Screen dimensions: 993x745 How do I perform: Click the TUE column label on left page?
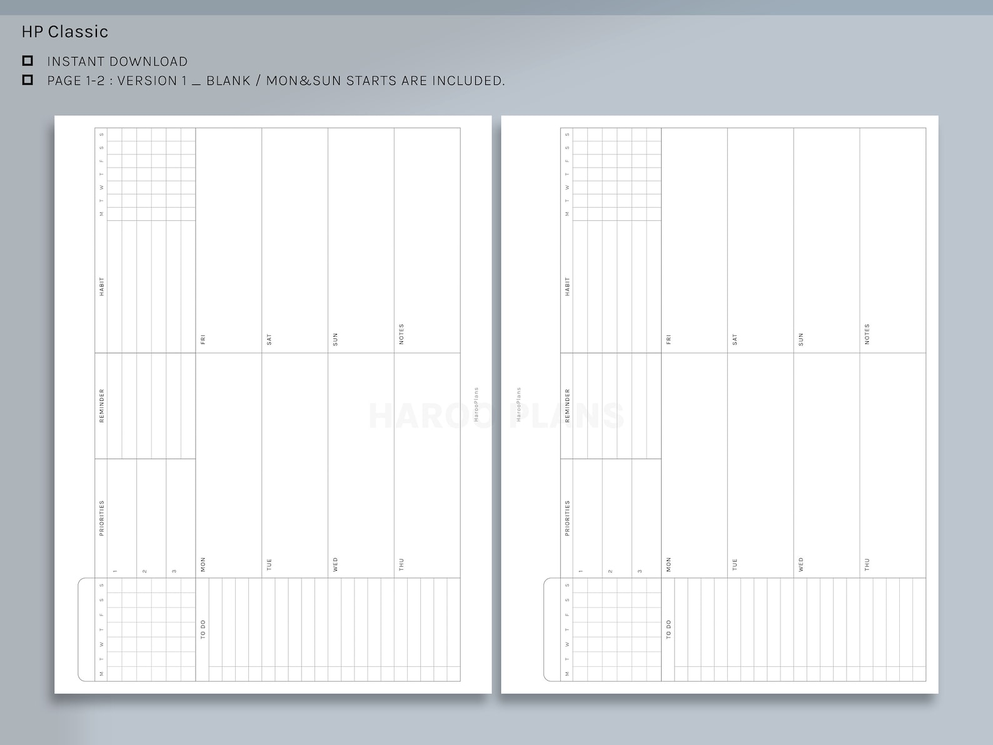coord(269,565)
